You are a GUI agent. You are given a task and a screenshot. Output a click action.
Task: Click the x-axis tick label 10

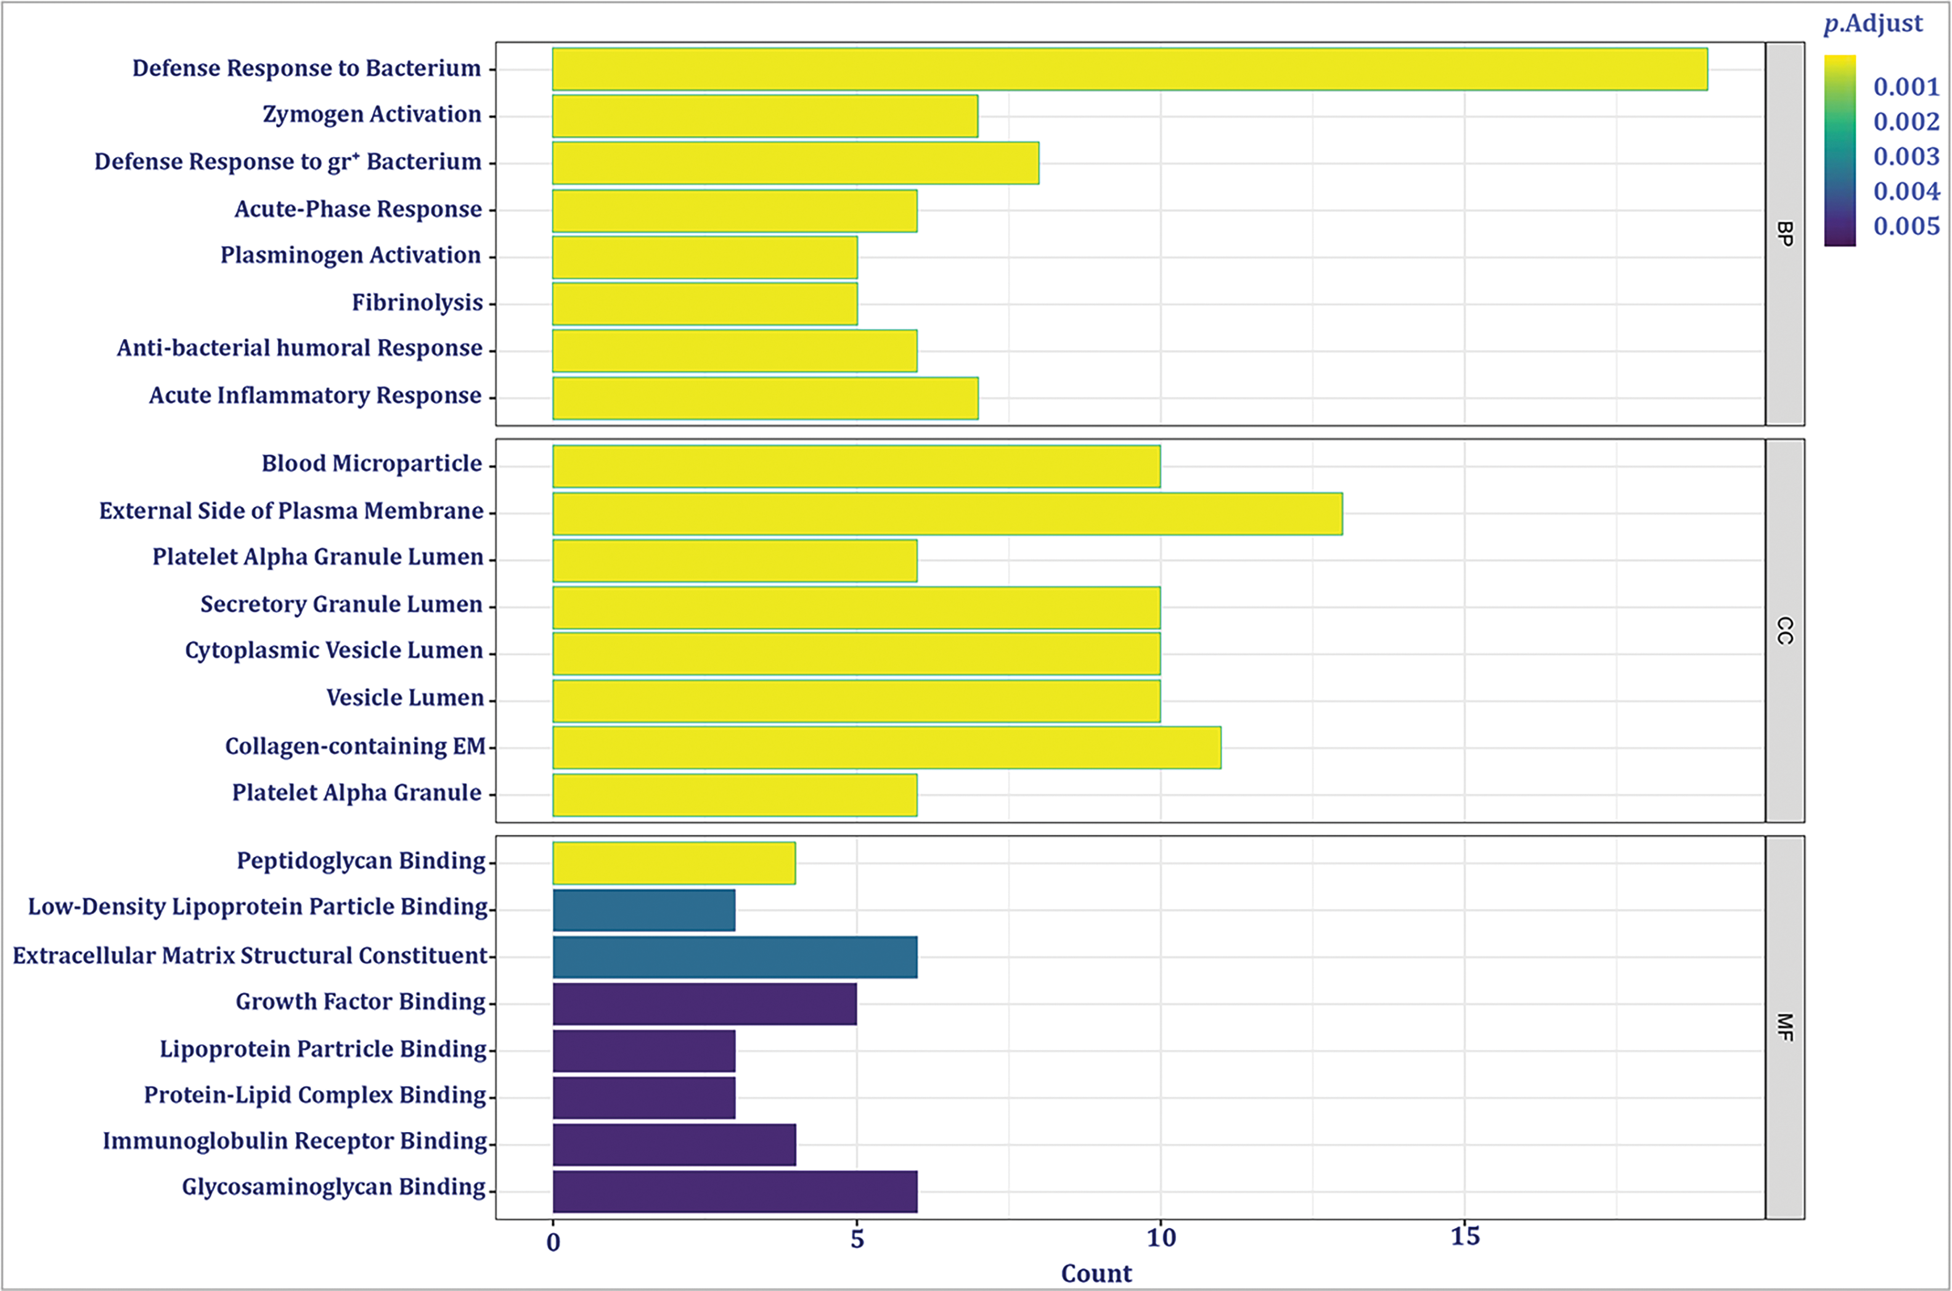(1161, 1237)
